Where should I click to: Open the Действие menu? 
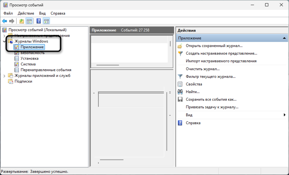(x=26, y=13)
